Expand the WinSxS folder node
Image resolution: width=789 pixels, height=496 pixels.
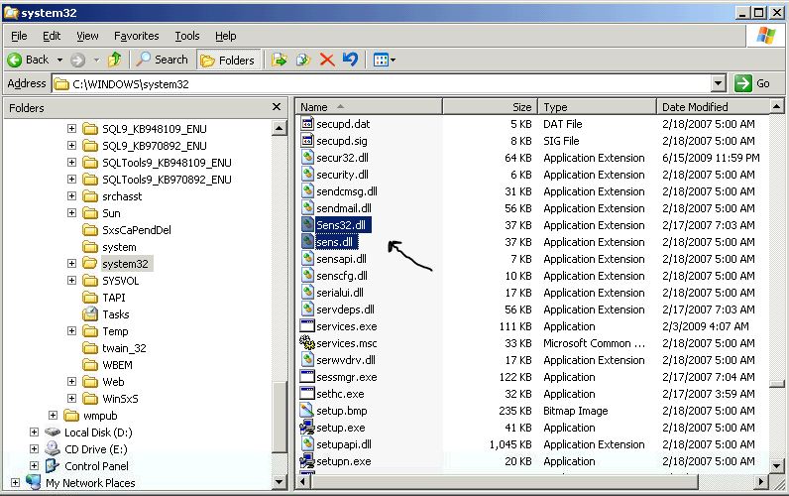coord(71,399)
